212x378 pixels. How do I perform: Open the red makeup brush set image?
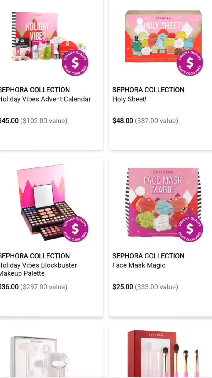pos(163,354)
